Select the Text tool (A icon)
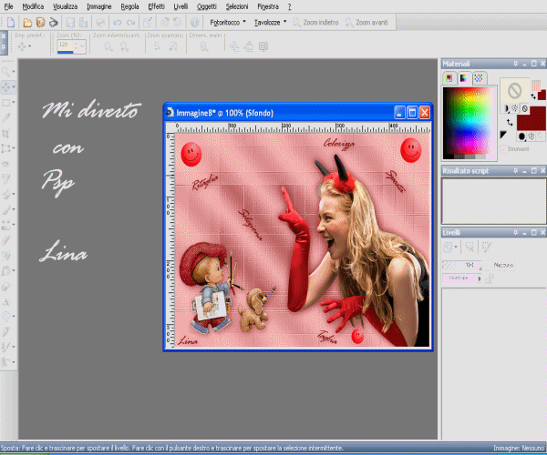 (x=7, y=302)
